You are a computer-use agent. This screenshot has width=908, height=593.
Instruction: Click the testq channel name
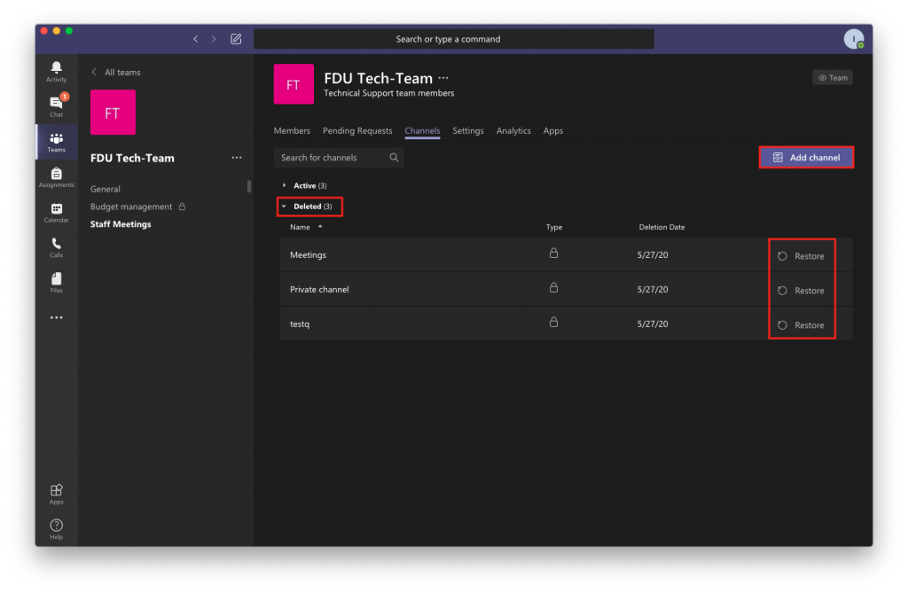300,324
